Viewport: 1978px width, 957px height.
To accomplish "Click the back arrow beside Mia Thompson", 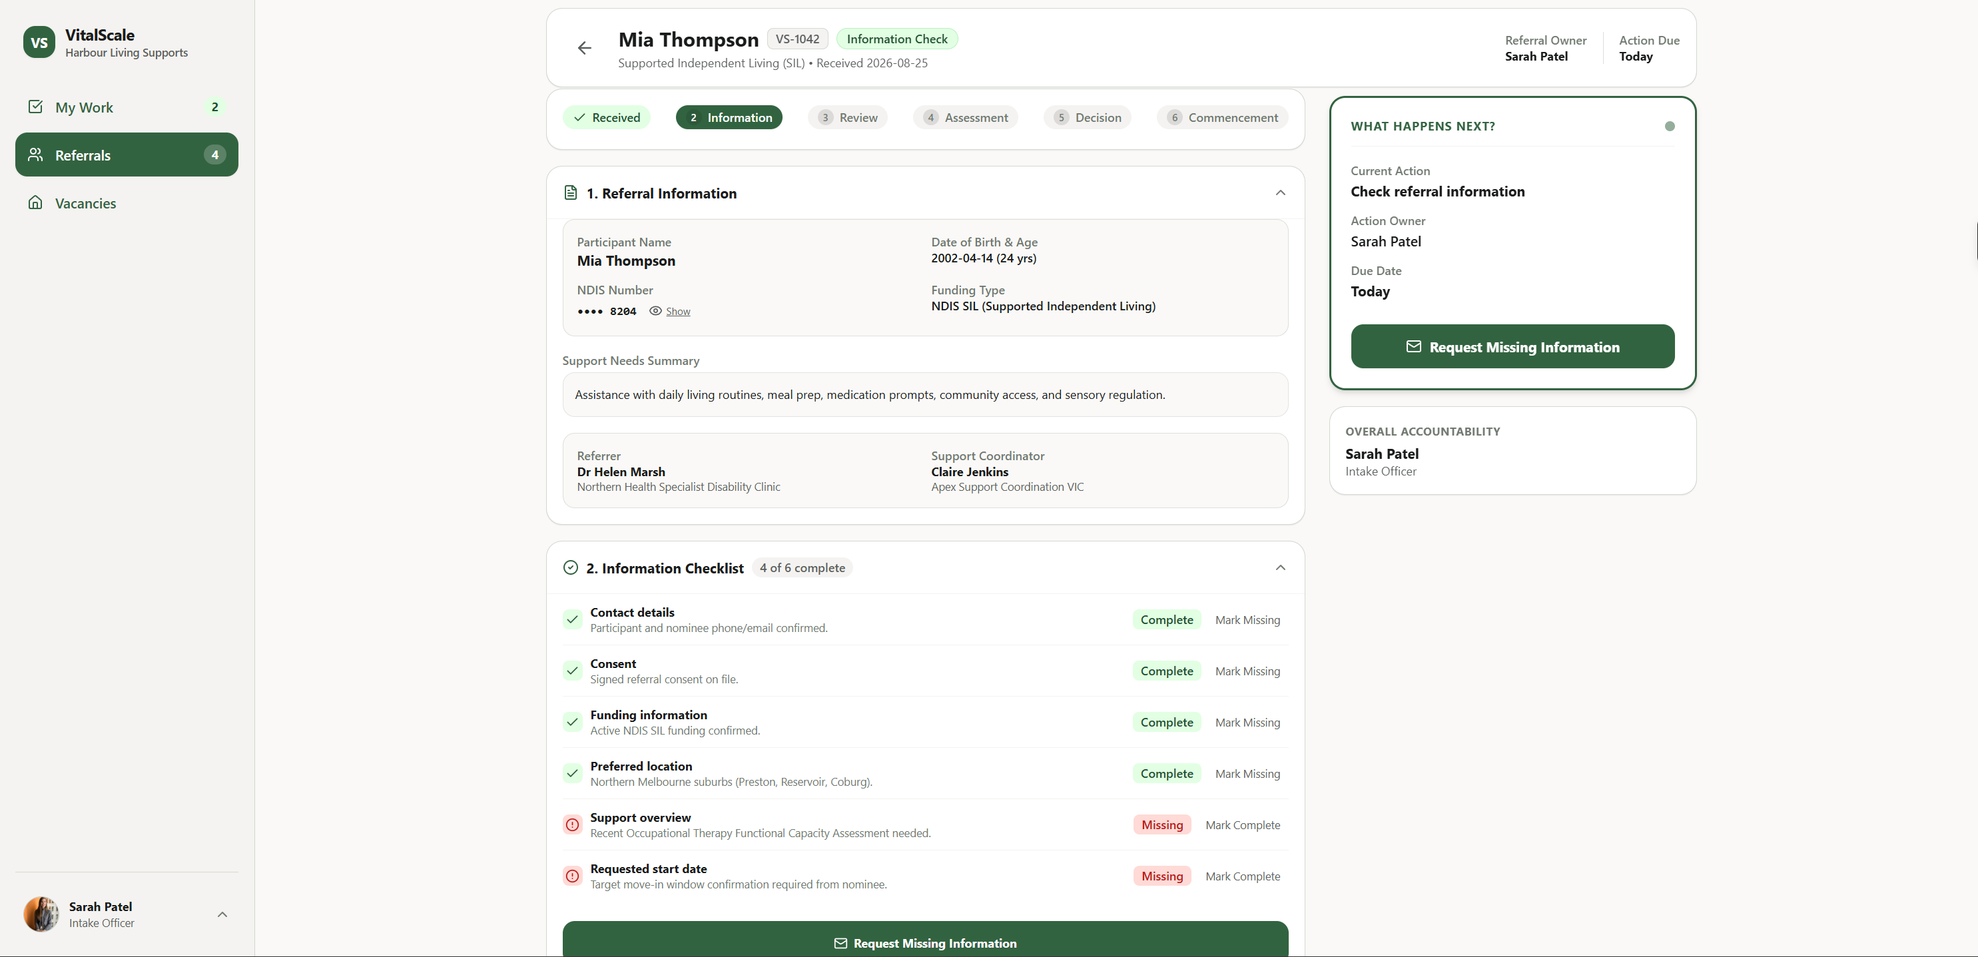I will click(584, 48).
